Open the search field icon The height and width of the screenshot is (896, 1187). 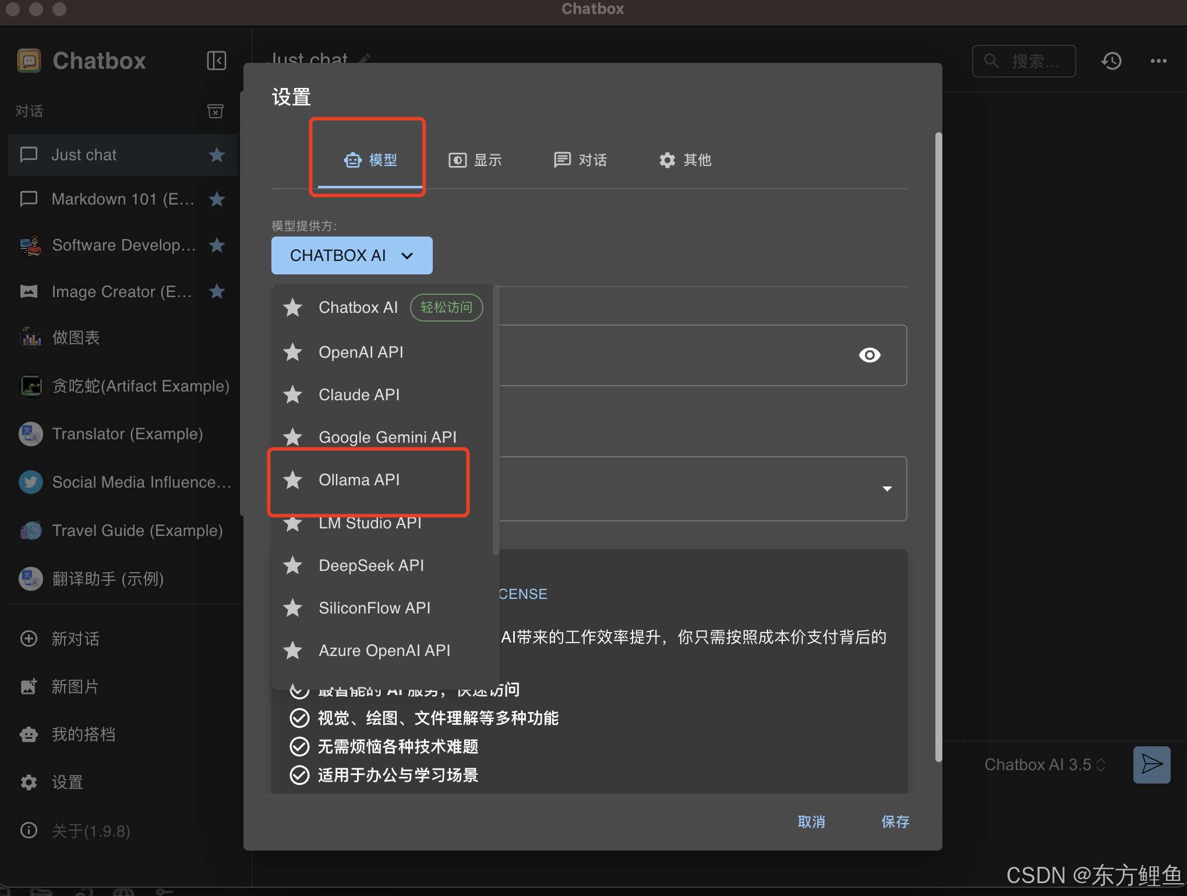tap(992, 61)
